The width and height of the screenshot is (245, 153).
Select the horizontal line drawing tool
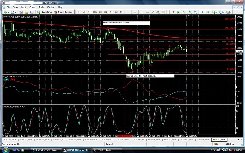pyautogui.click(x=147, y=12)
